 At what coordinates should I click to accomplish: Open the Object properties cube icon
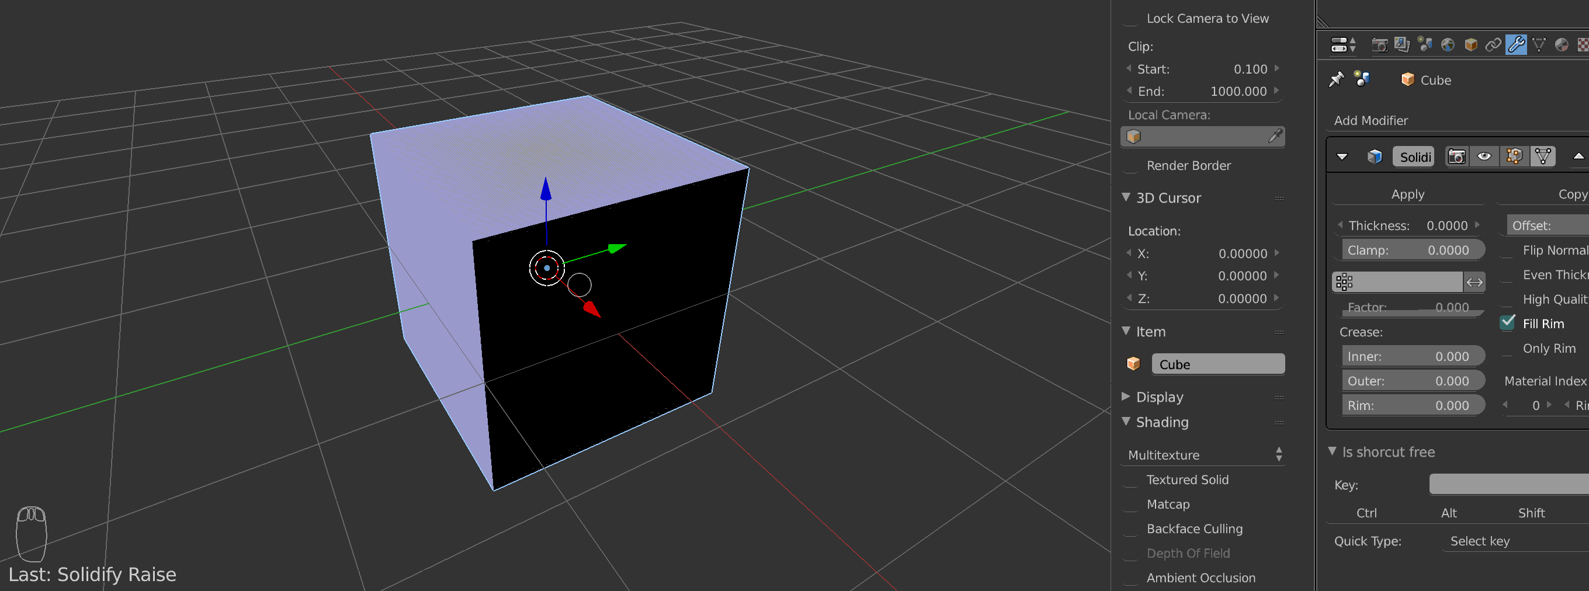[1471, 44]
